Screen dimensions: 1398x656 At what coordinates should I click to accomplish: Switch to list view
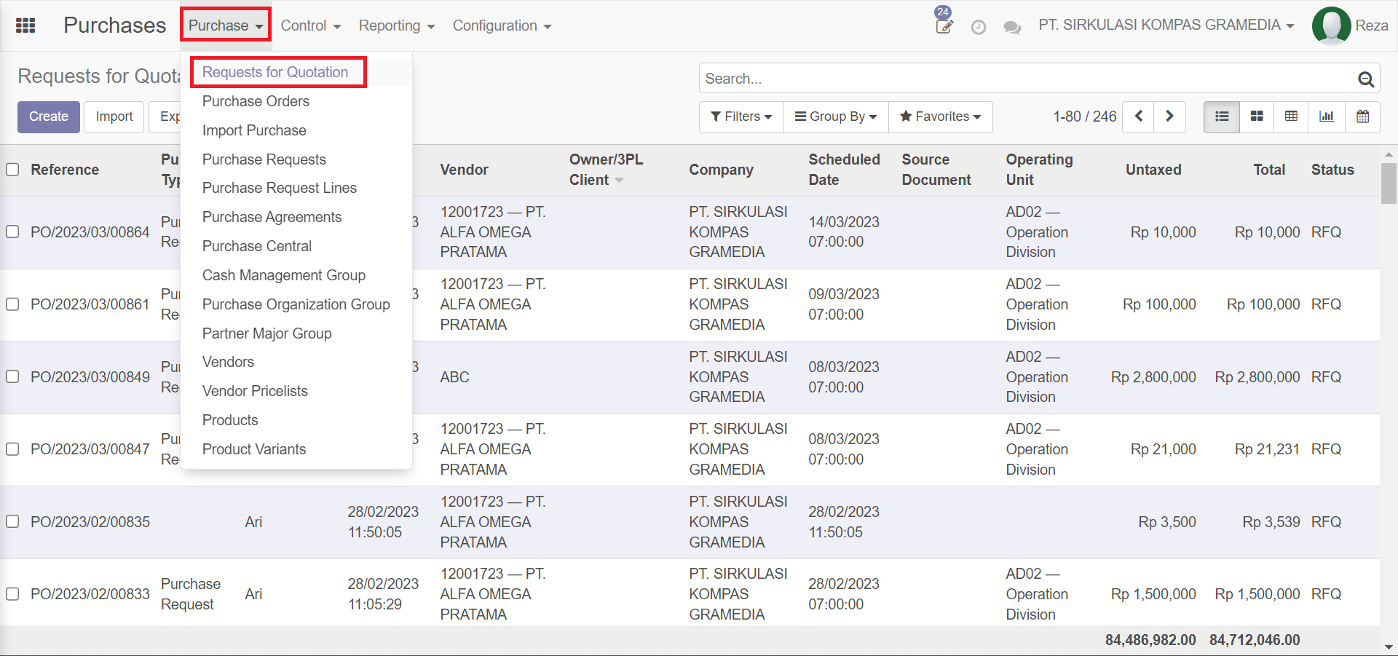click(x=1222, y=116)
